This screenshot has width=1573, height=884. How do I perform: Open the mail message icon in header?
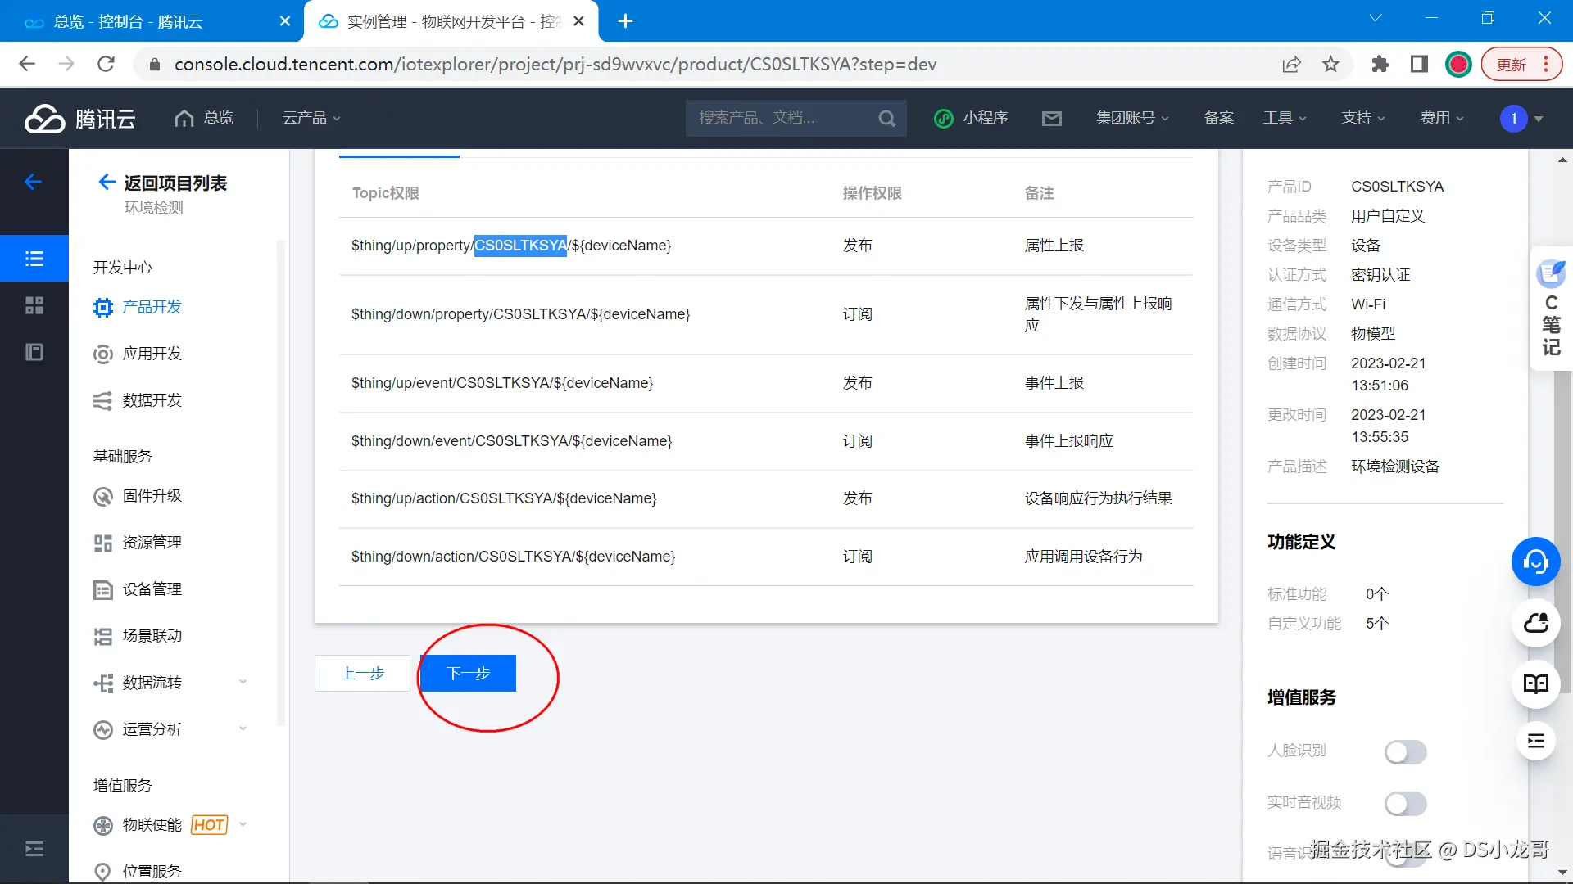(x=1051, y=119)
